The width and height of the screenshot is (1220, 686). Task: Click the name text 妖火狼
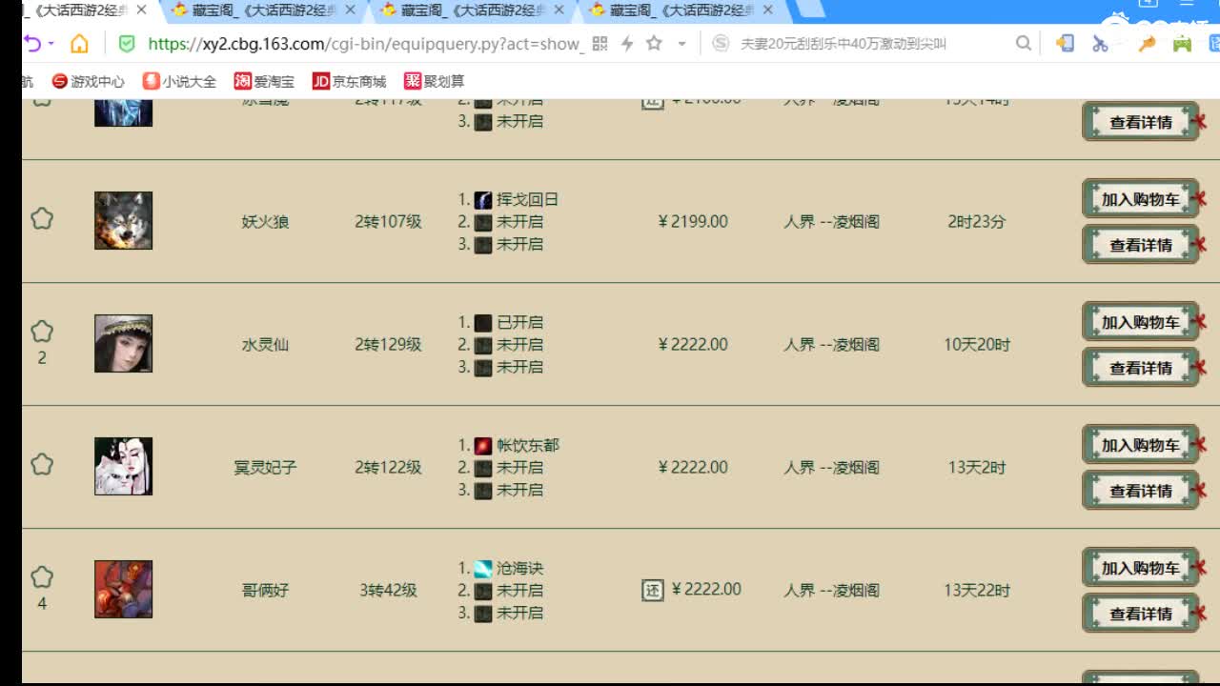pos(265,222)
